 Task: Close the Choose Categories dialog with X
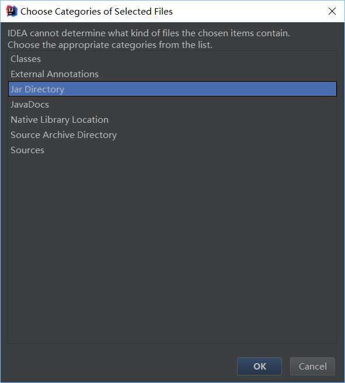(332, 11)
